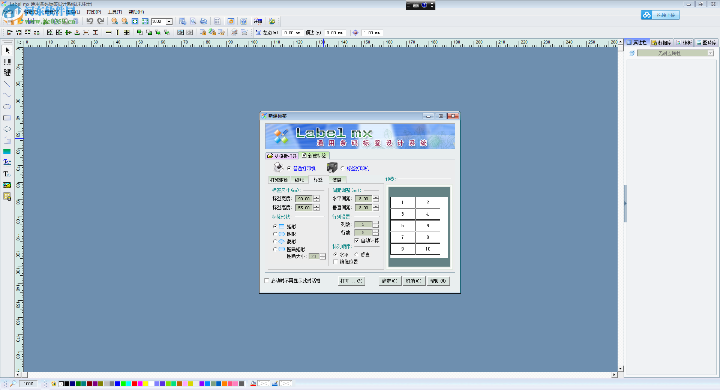Expand the 无对应属性 properties dropdown
This screenshot has width=720, height=390.
pyautogui.click(x=710, y=53)
